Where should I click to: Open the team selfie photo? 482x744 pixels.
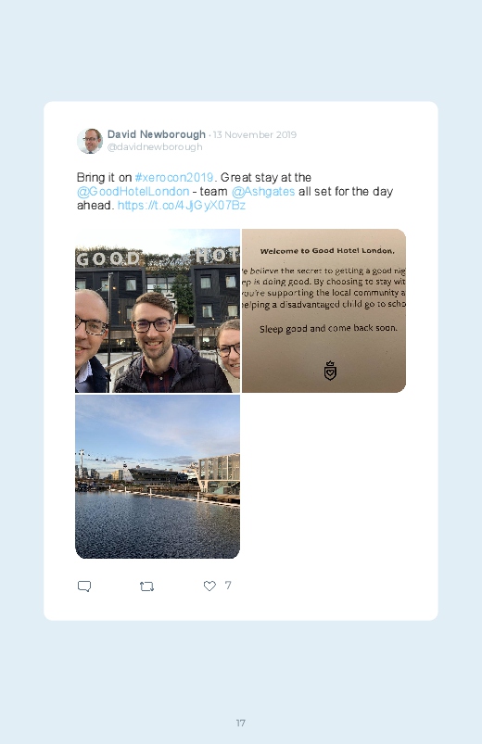[158, 310]
